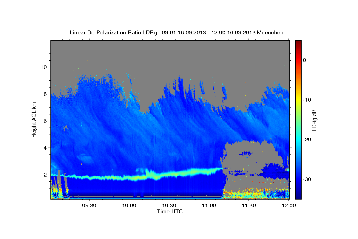358x239 pixels.
Task: Click the dark red top of colorbar
Action: (x=298, y=43)
